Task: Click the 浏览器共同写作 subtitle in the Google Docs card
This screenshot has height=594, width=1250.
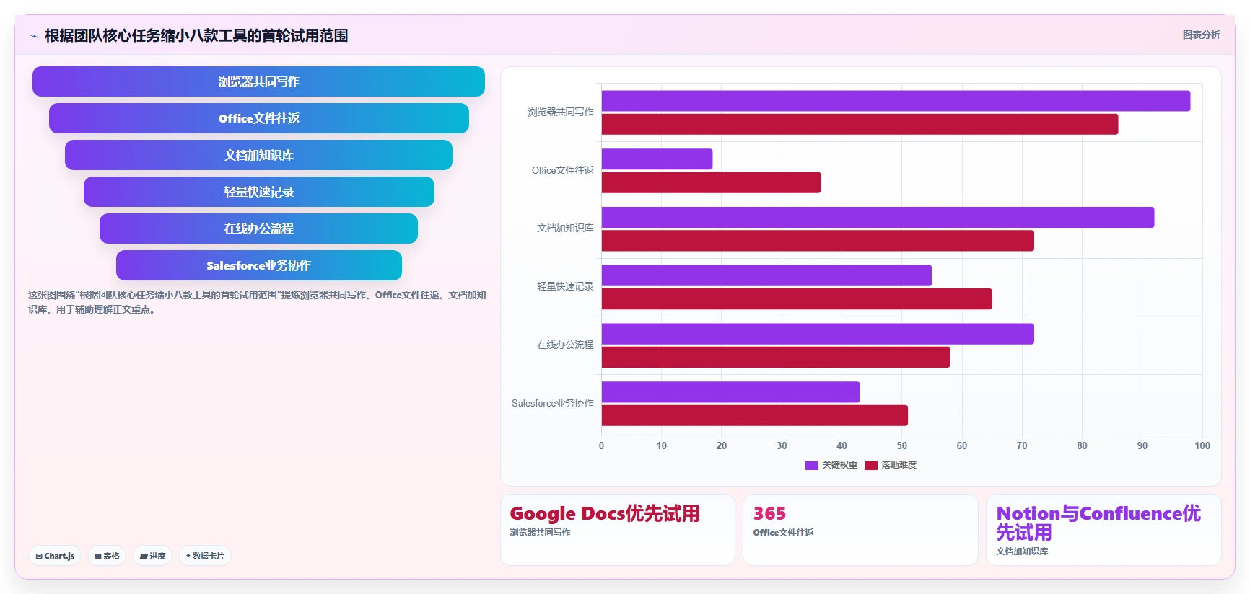Action: (540, 533)
